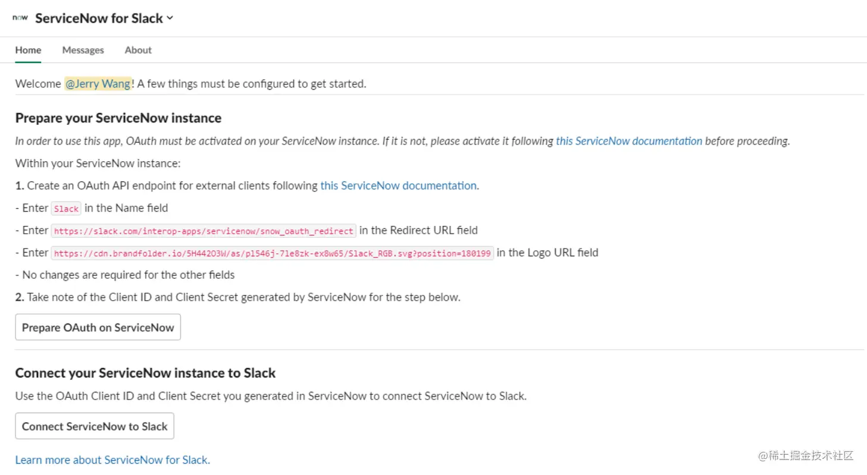Click the 'Connect your ServiceNow instance to Slack' heading
Image resolution: width=867 pixels, height=475 pixels.
(x=145, y=373)
